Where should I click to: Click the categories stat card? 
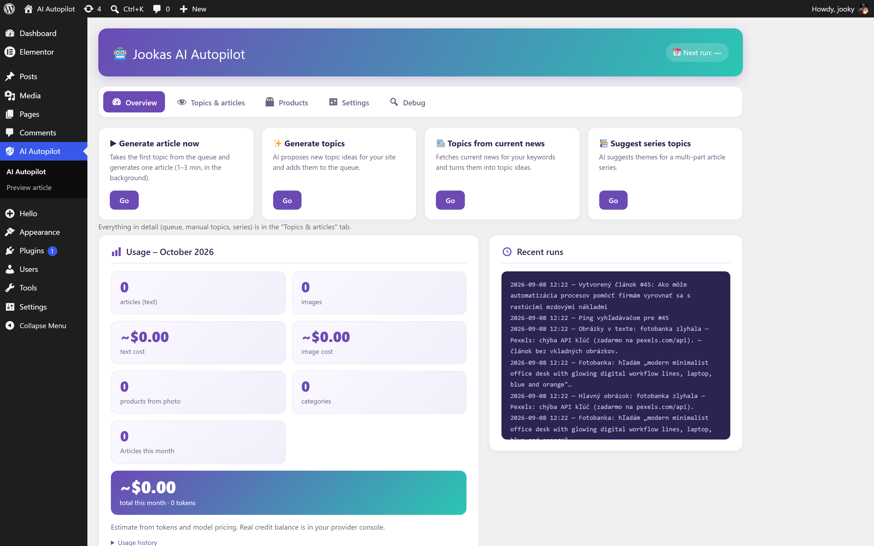tap(379, 393)
